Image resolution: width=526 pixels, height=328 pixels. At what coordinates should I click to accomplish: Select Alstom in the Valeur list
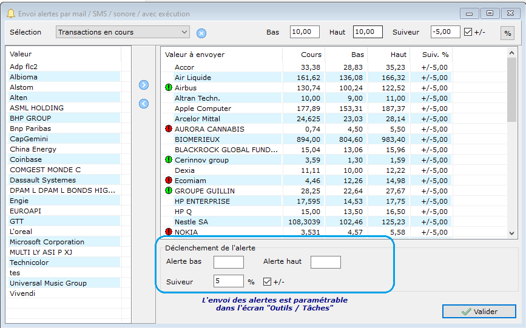click(x=63, y=87)
